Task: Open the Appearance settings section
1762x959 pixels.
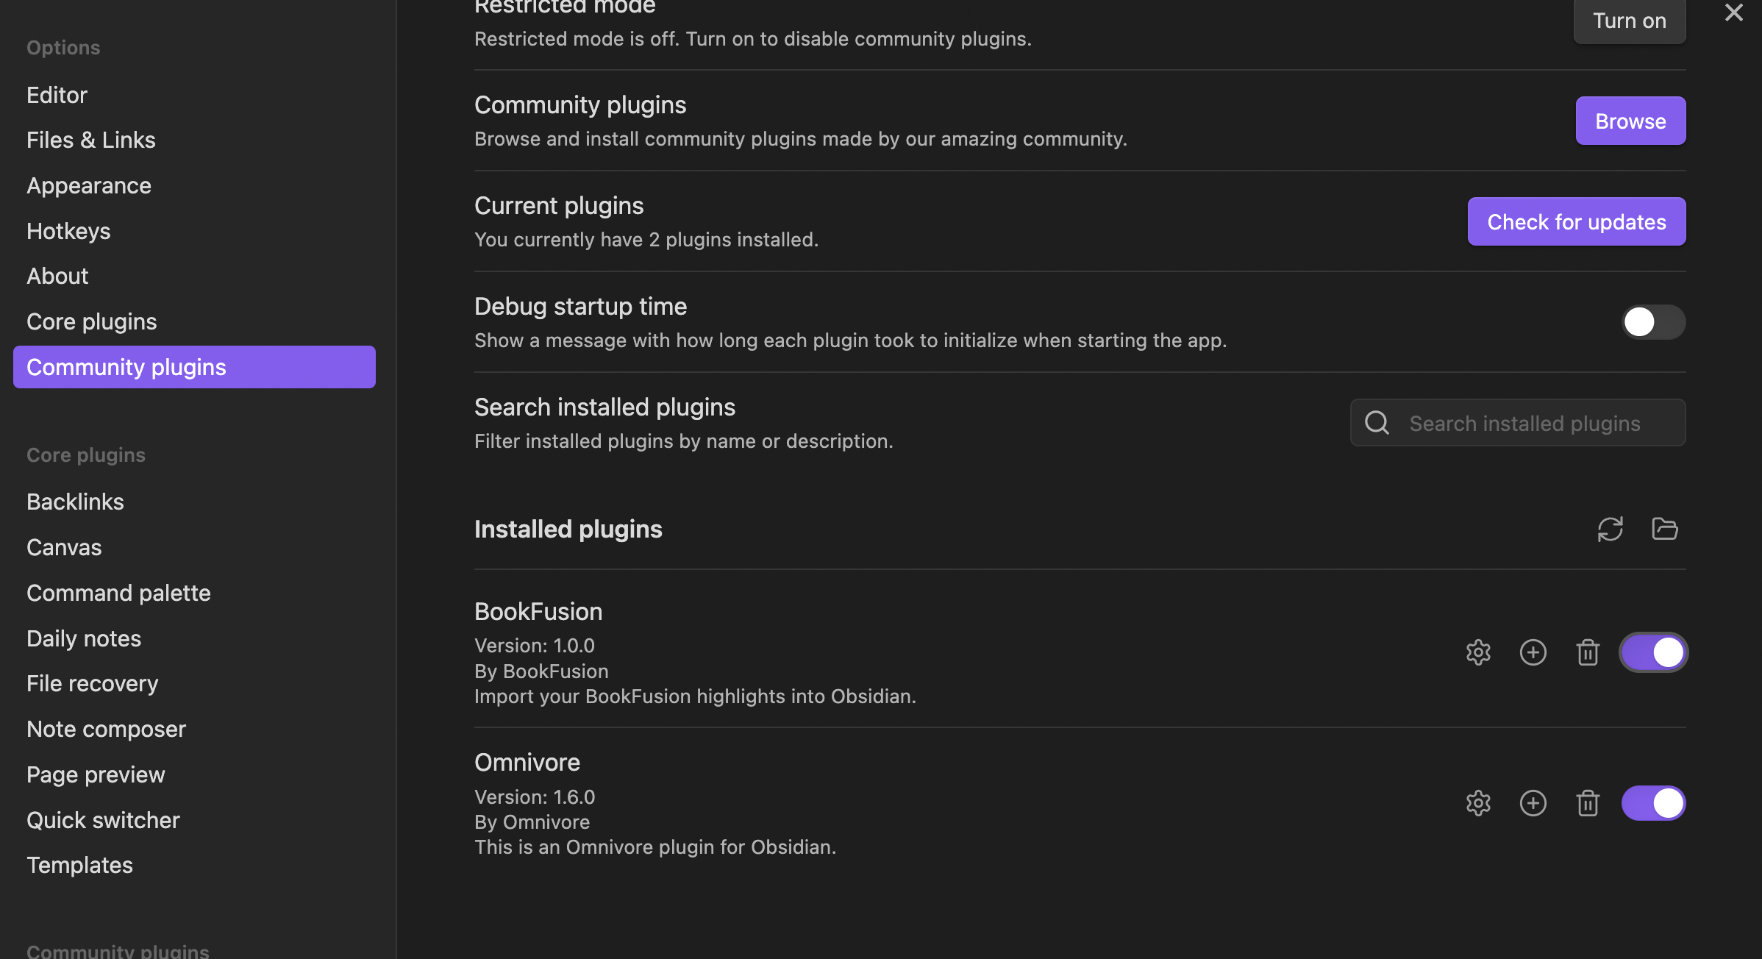Action: (88, 185)
